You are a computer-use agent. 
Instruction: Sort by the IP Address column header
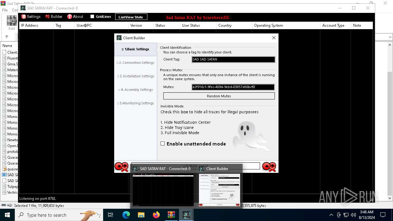pyautogui.click(x=36, y=25)
